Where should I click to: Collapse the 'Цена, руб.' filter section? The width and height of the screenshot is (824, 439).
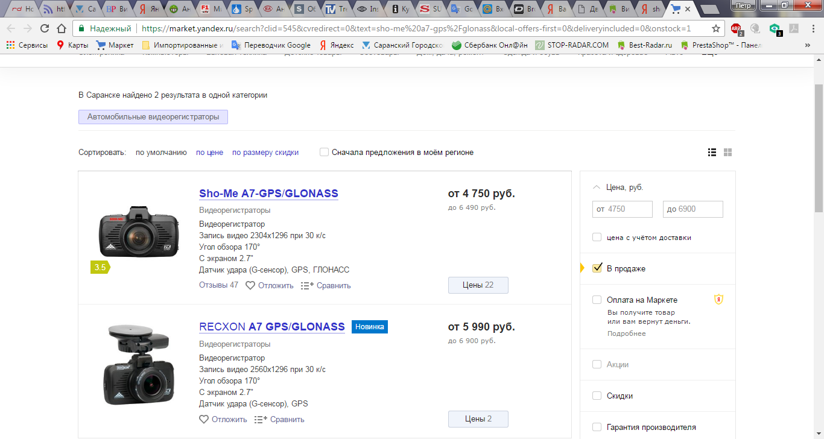pyautogui.click(x=597, y=188)
